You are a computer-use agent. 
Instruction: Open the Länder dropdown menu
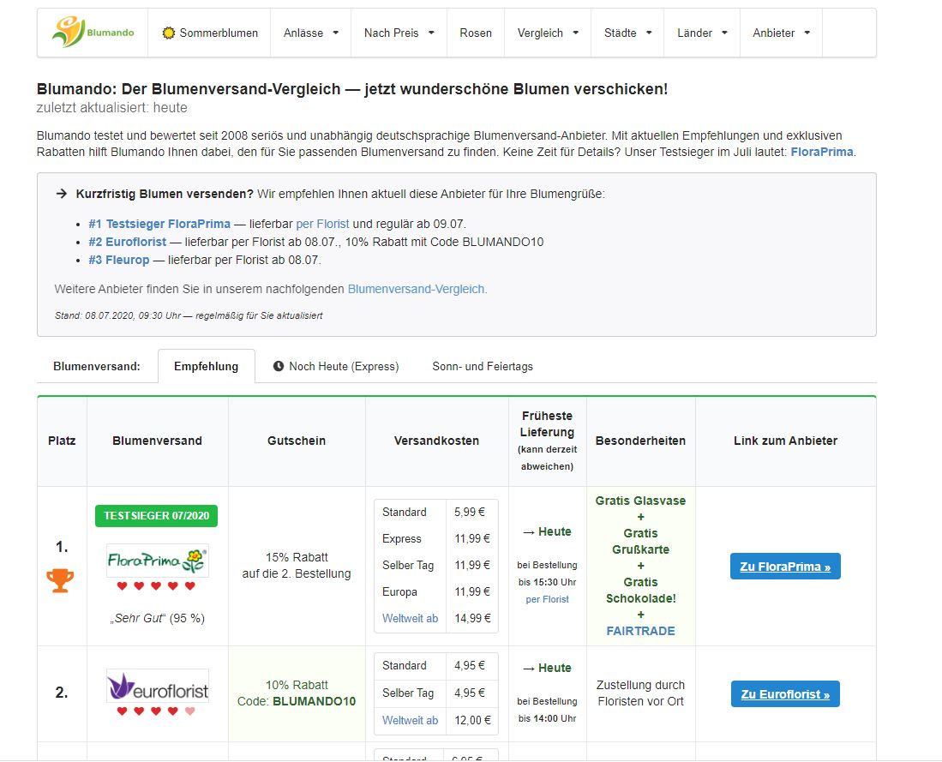[x=702, y=33]
